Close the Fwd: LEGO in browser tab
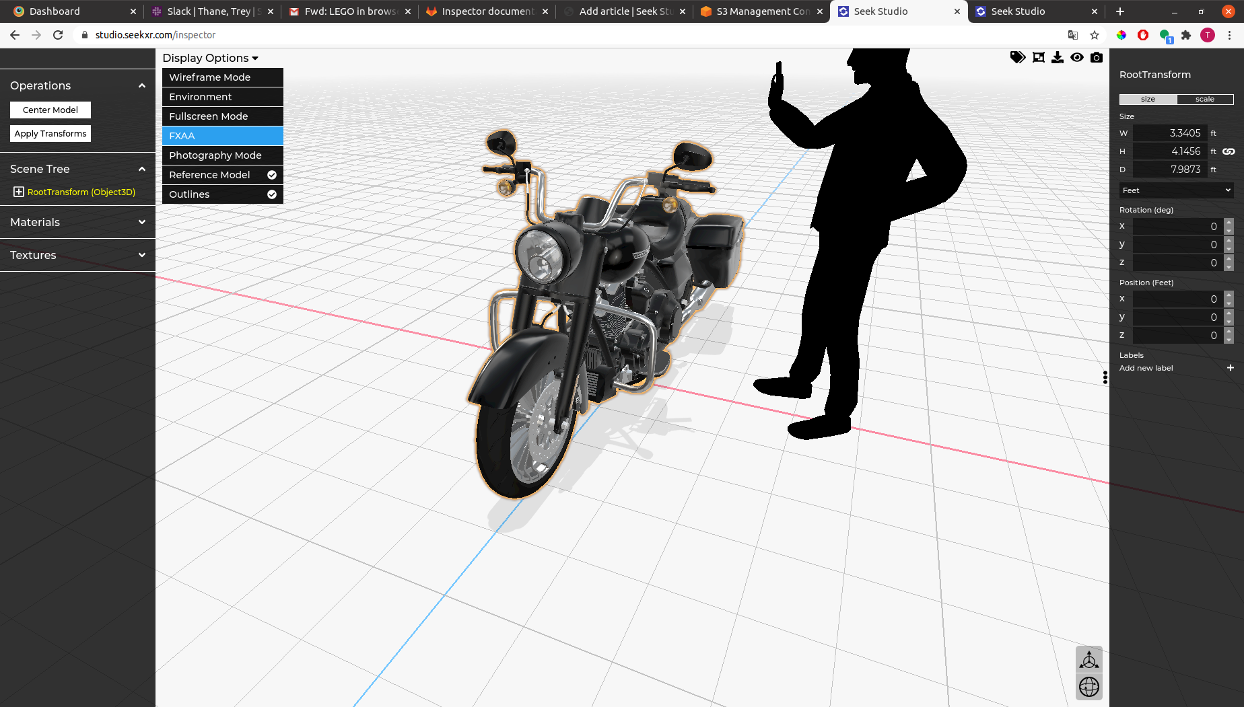 tap(408, 11)
